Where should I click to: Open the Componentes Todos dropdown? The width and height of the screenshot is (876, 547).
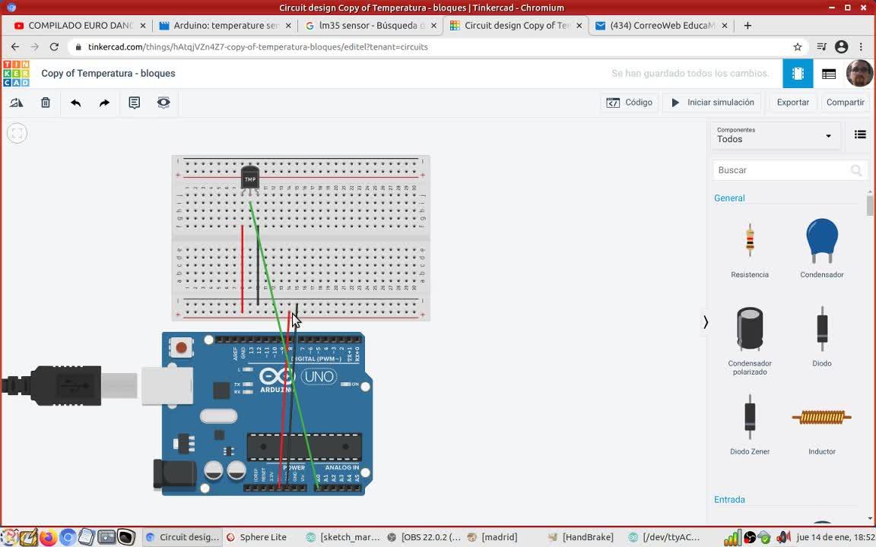tap(774, 135)
